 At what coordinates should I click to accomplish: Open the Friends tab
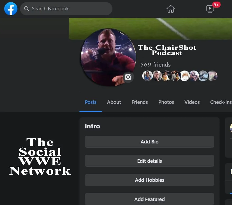140,102
